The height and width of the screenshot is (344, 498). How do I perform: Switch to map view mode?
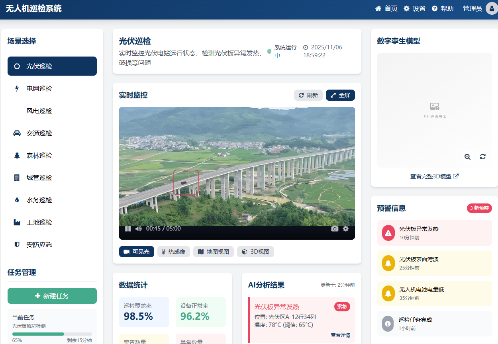[x=213, y=252]
